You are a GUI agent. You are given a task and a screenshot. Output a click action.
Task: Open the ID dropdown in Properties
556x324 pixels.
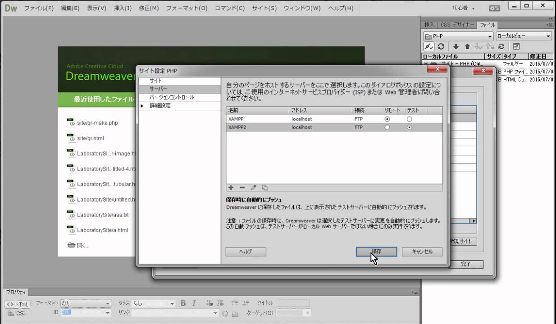(x=86, y=313)
